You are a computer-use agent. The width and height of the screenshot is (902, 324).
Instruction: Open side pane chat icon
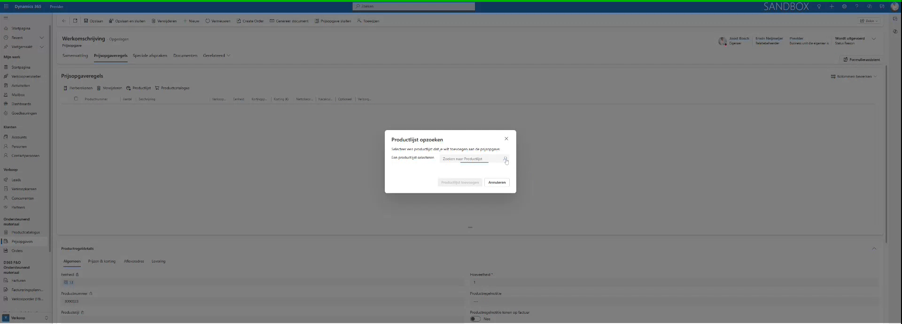[895, 19]
